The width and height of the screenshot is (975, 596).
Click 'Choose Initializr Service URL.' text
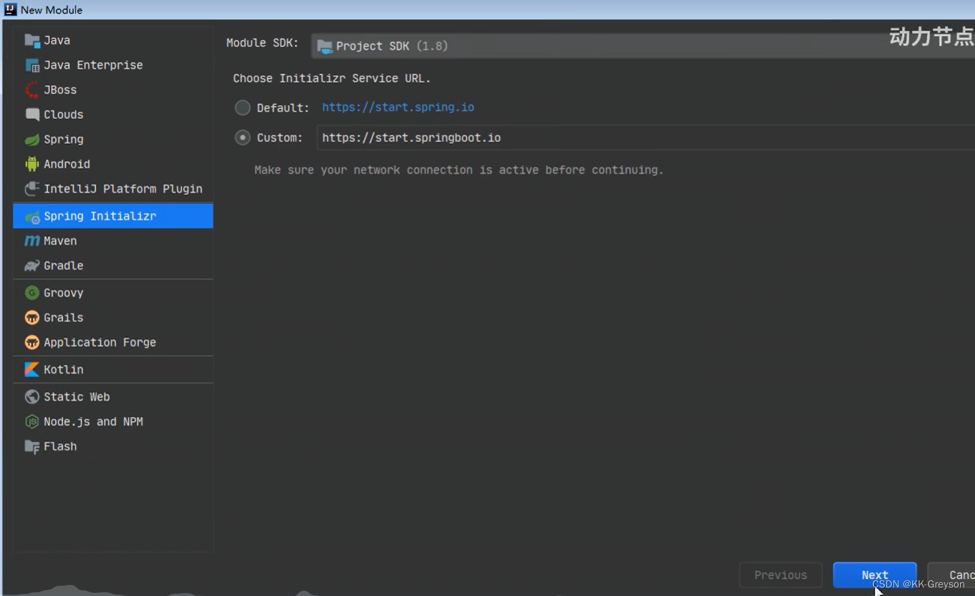[x=332, y=78]
